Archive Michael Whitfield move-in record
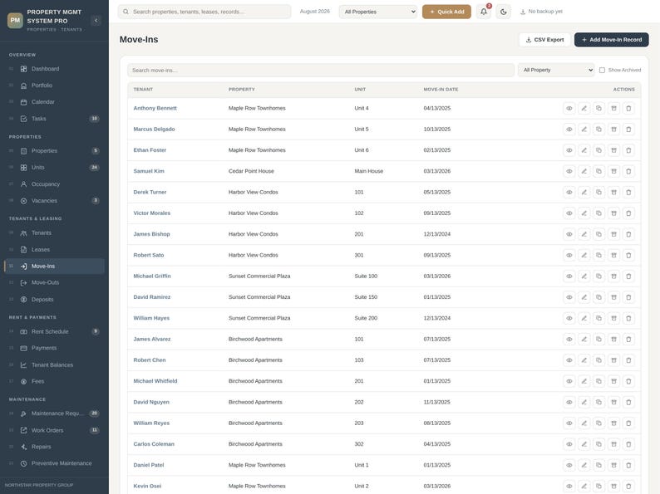 point(613,381)
